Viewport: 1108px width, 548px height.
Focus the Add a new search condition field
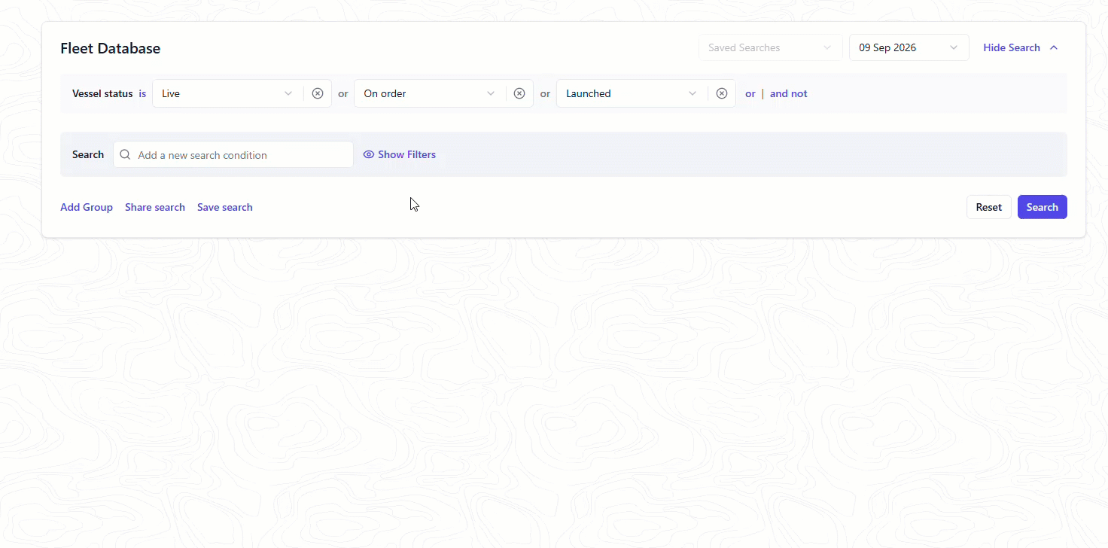tap(233, 154)
